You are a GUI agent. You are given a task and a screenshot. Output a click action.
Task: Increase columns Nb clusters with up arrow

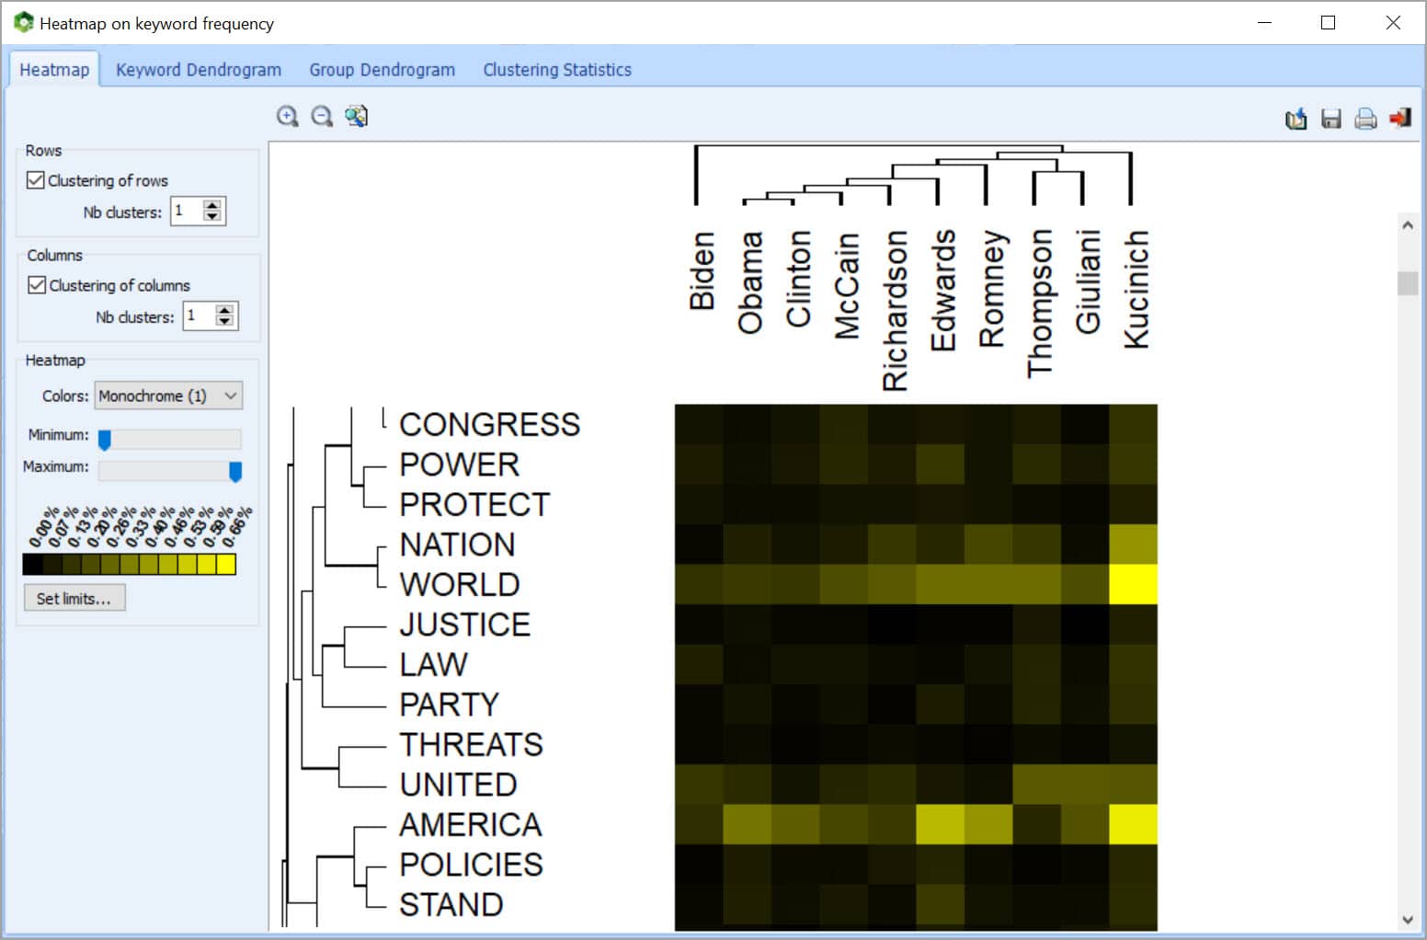coord(224,310)
